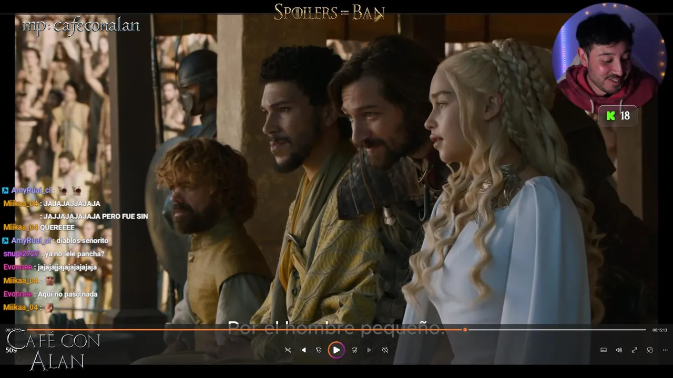The height and width of the screenshot is (378, 673).
Task: Switch the video to fullscreen
Action: pos(635,350)
